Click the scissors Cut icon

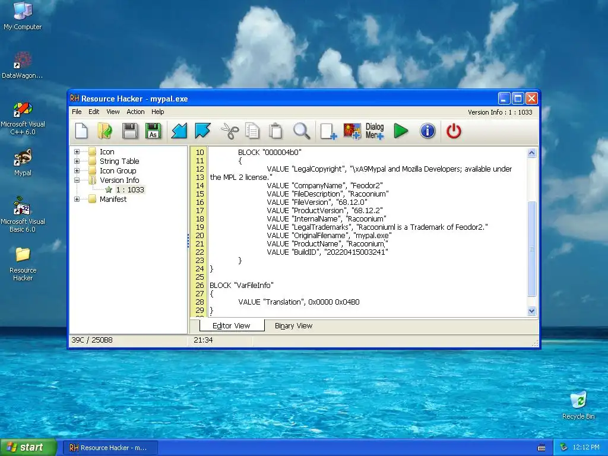click(x=230, y=131)
